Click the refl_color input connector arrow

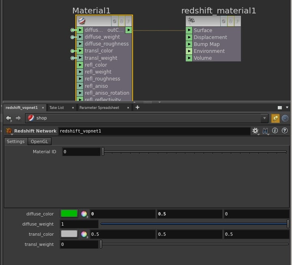pyautogui.click(x=80, y=65)
